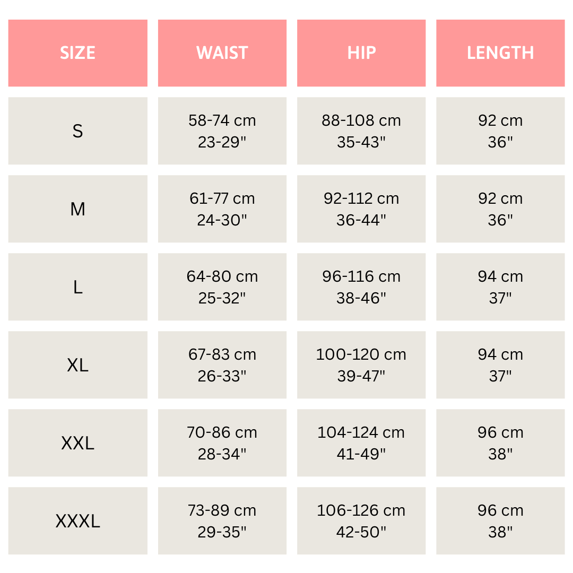Select the 96-116 cm hip cell
The width and height of the screenshot is (573, 573).
pos(361,287)
